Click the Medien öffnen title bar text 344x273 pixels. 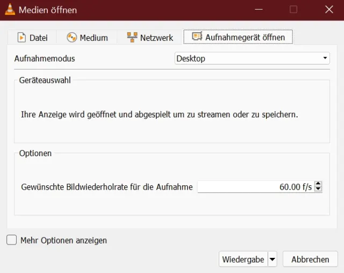(48, 10)
